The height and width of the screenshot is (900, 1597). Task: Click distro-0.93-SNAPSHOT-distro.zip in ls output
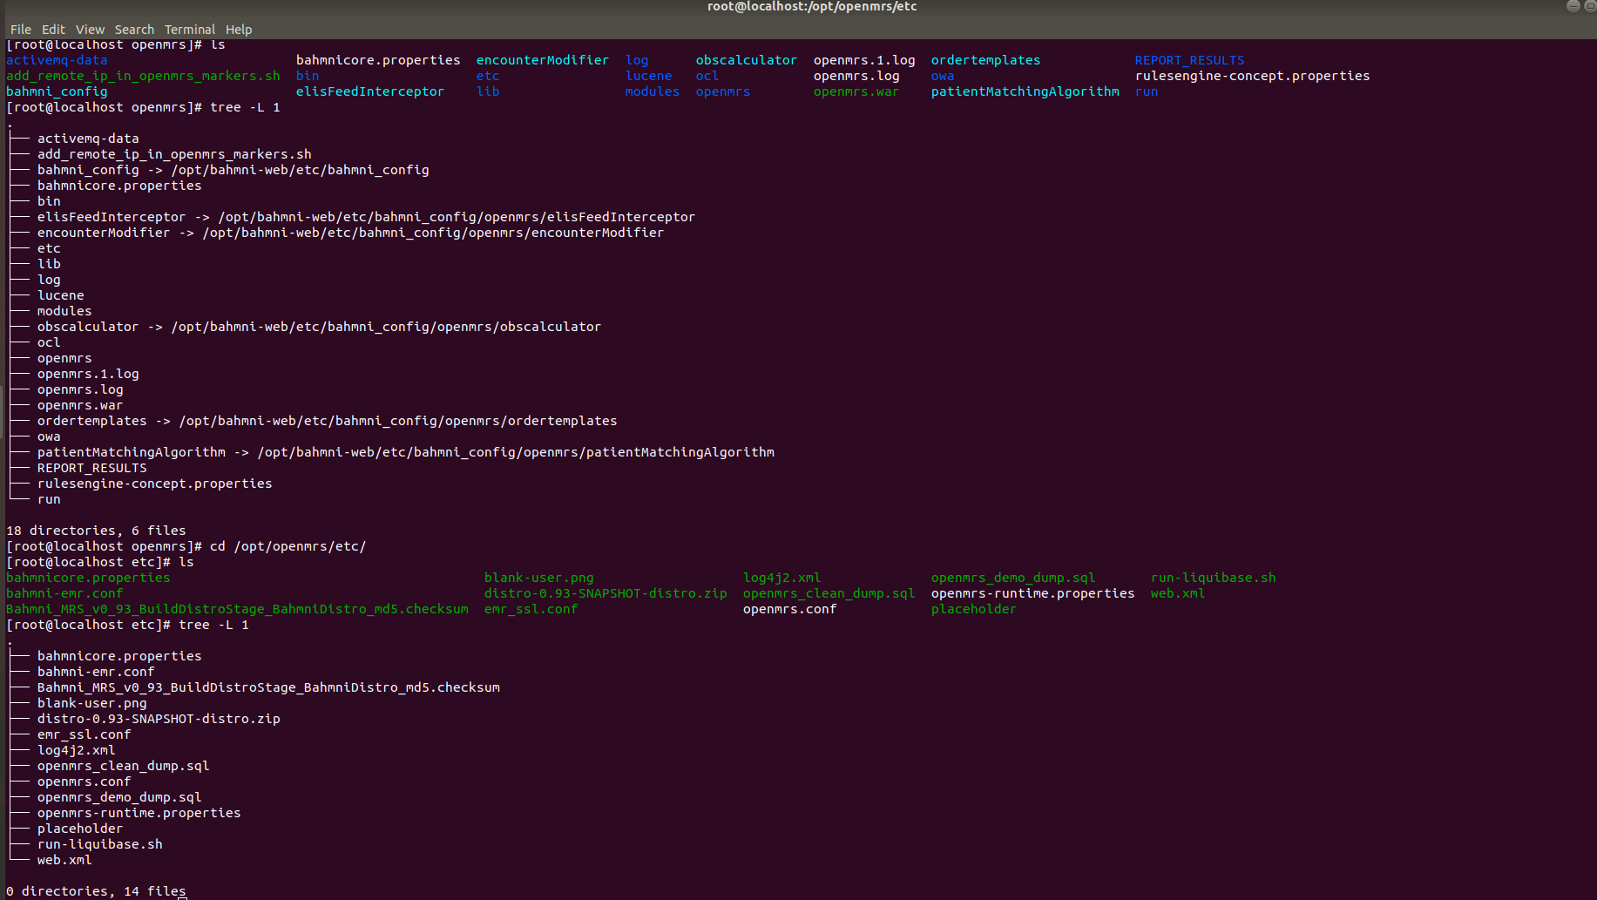(x=606, y=593)
